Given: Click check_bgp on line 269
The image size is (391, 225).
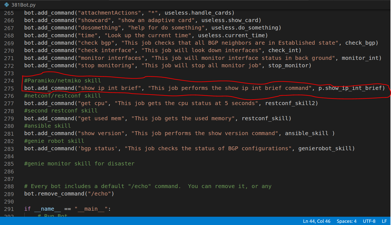Looking at the screenshot, I should coord(360,43).
